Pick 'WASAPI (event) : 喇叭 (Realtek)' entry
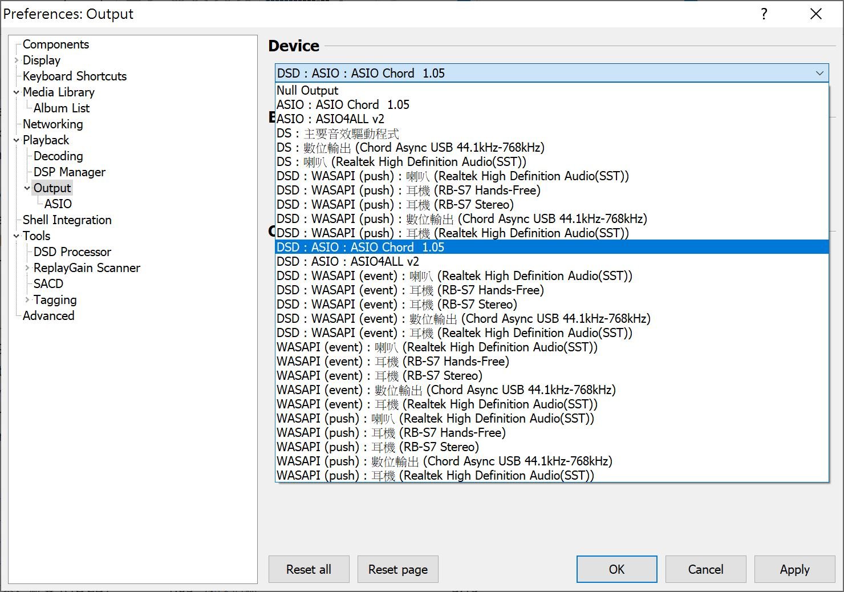 pos(551,347)
